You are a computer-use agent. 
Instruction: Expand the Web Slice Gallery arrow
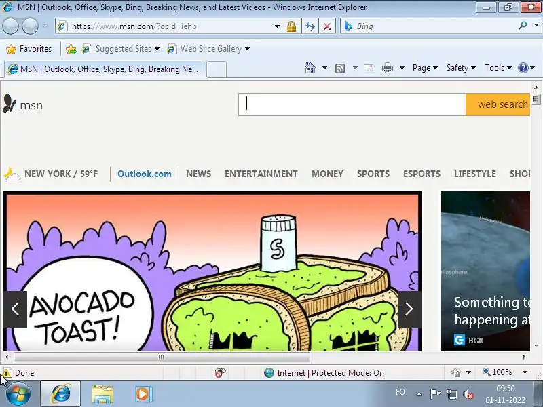coord(247,49)
